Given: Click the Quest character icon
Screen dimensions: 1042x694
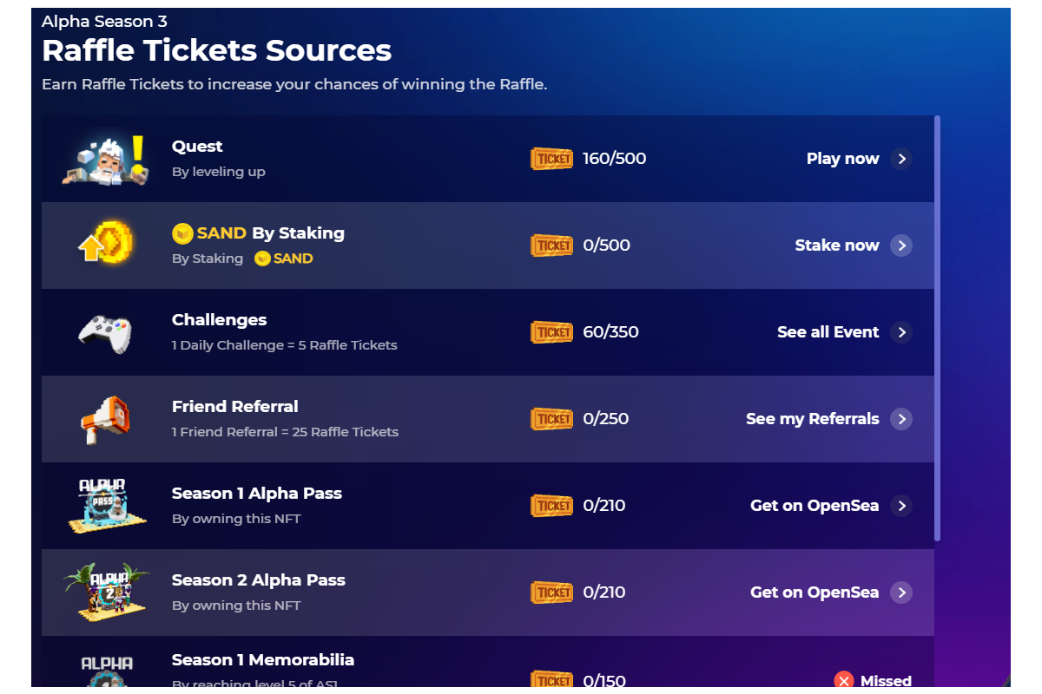Looking at the screenshot, I should pyautogui.click(x=105, y=160).
